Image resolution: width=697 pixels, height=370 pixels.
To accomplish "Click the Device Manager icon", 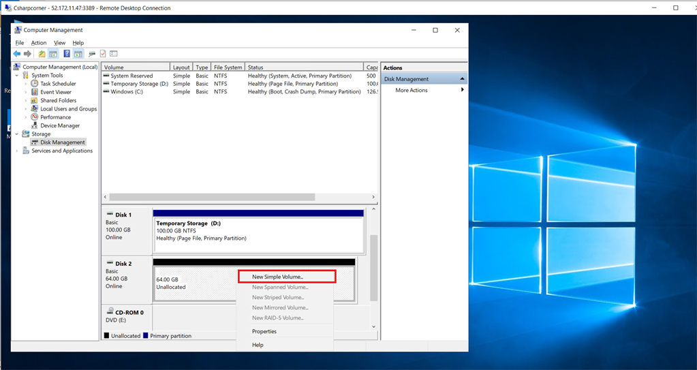I will pyautogui.click(x=34, y=125).
